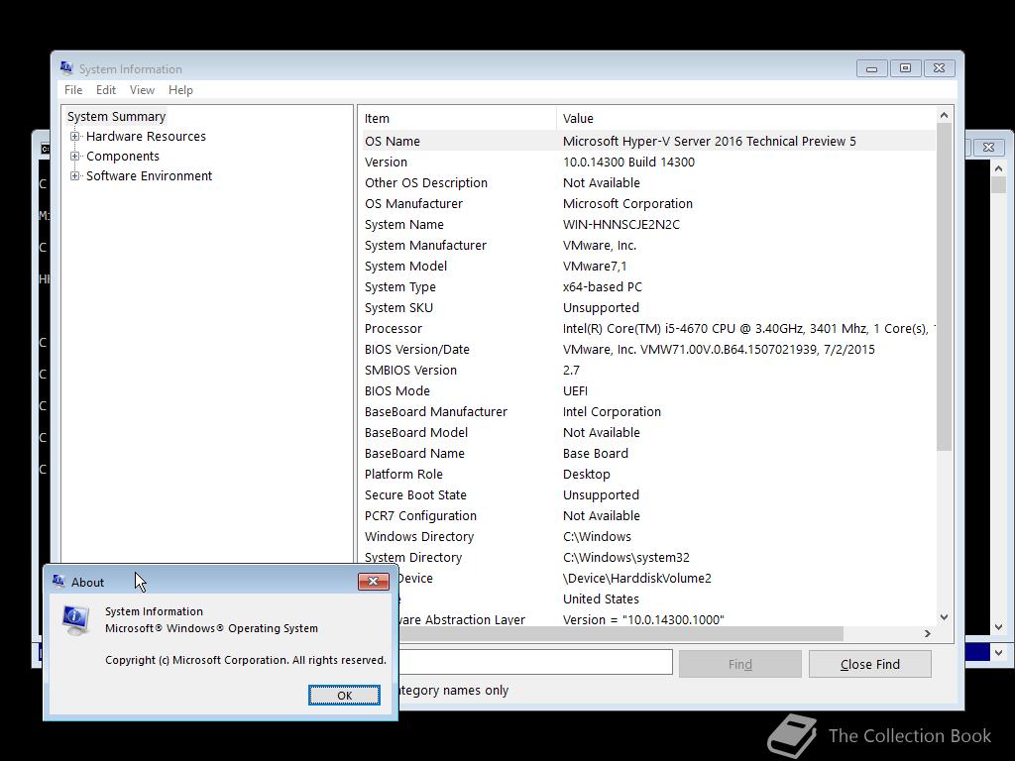
Task: Sort by the Value column header
Action: [745, 119]
